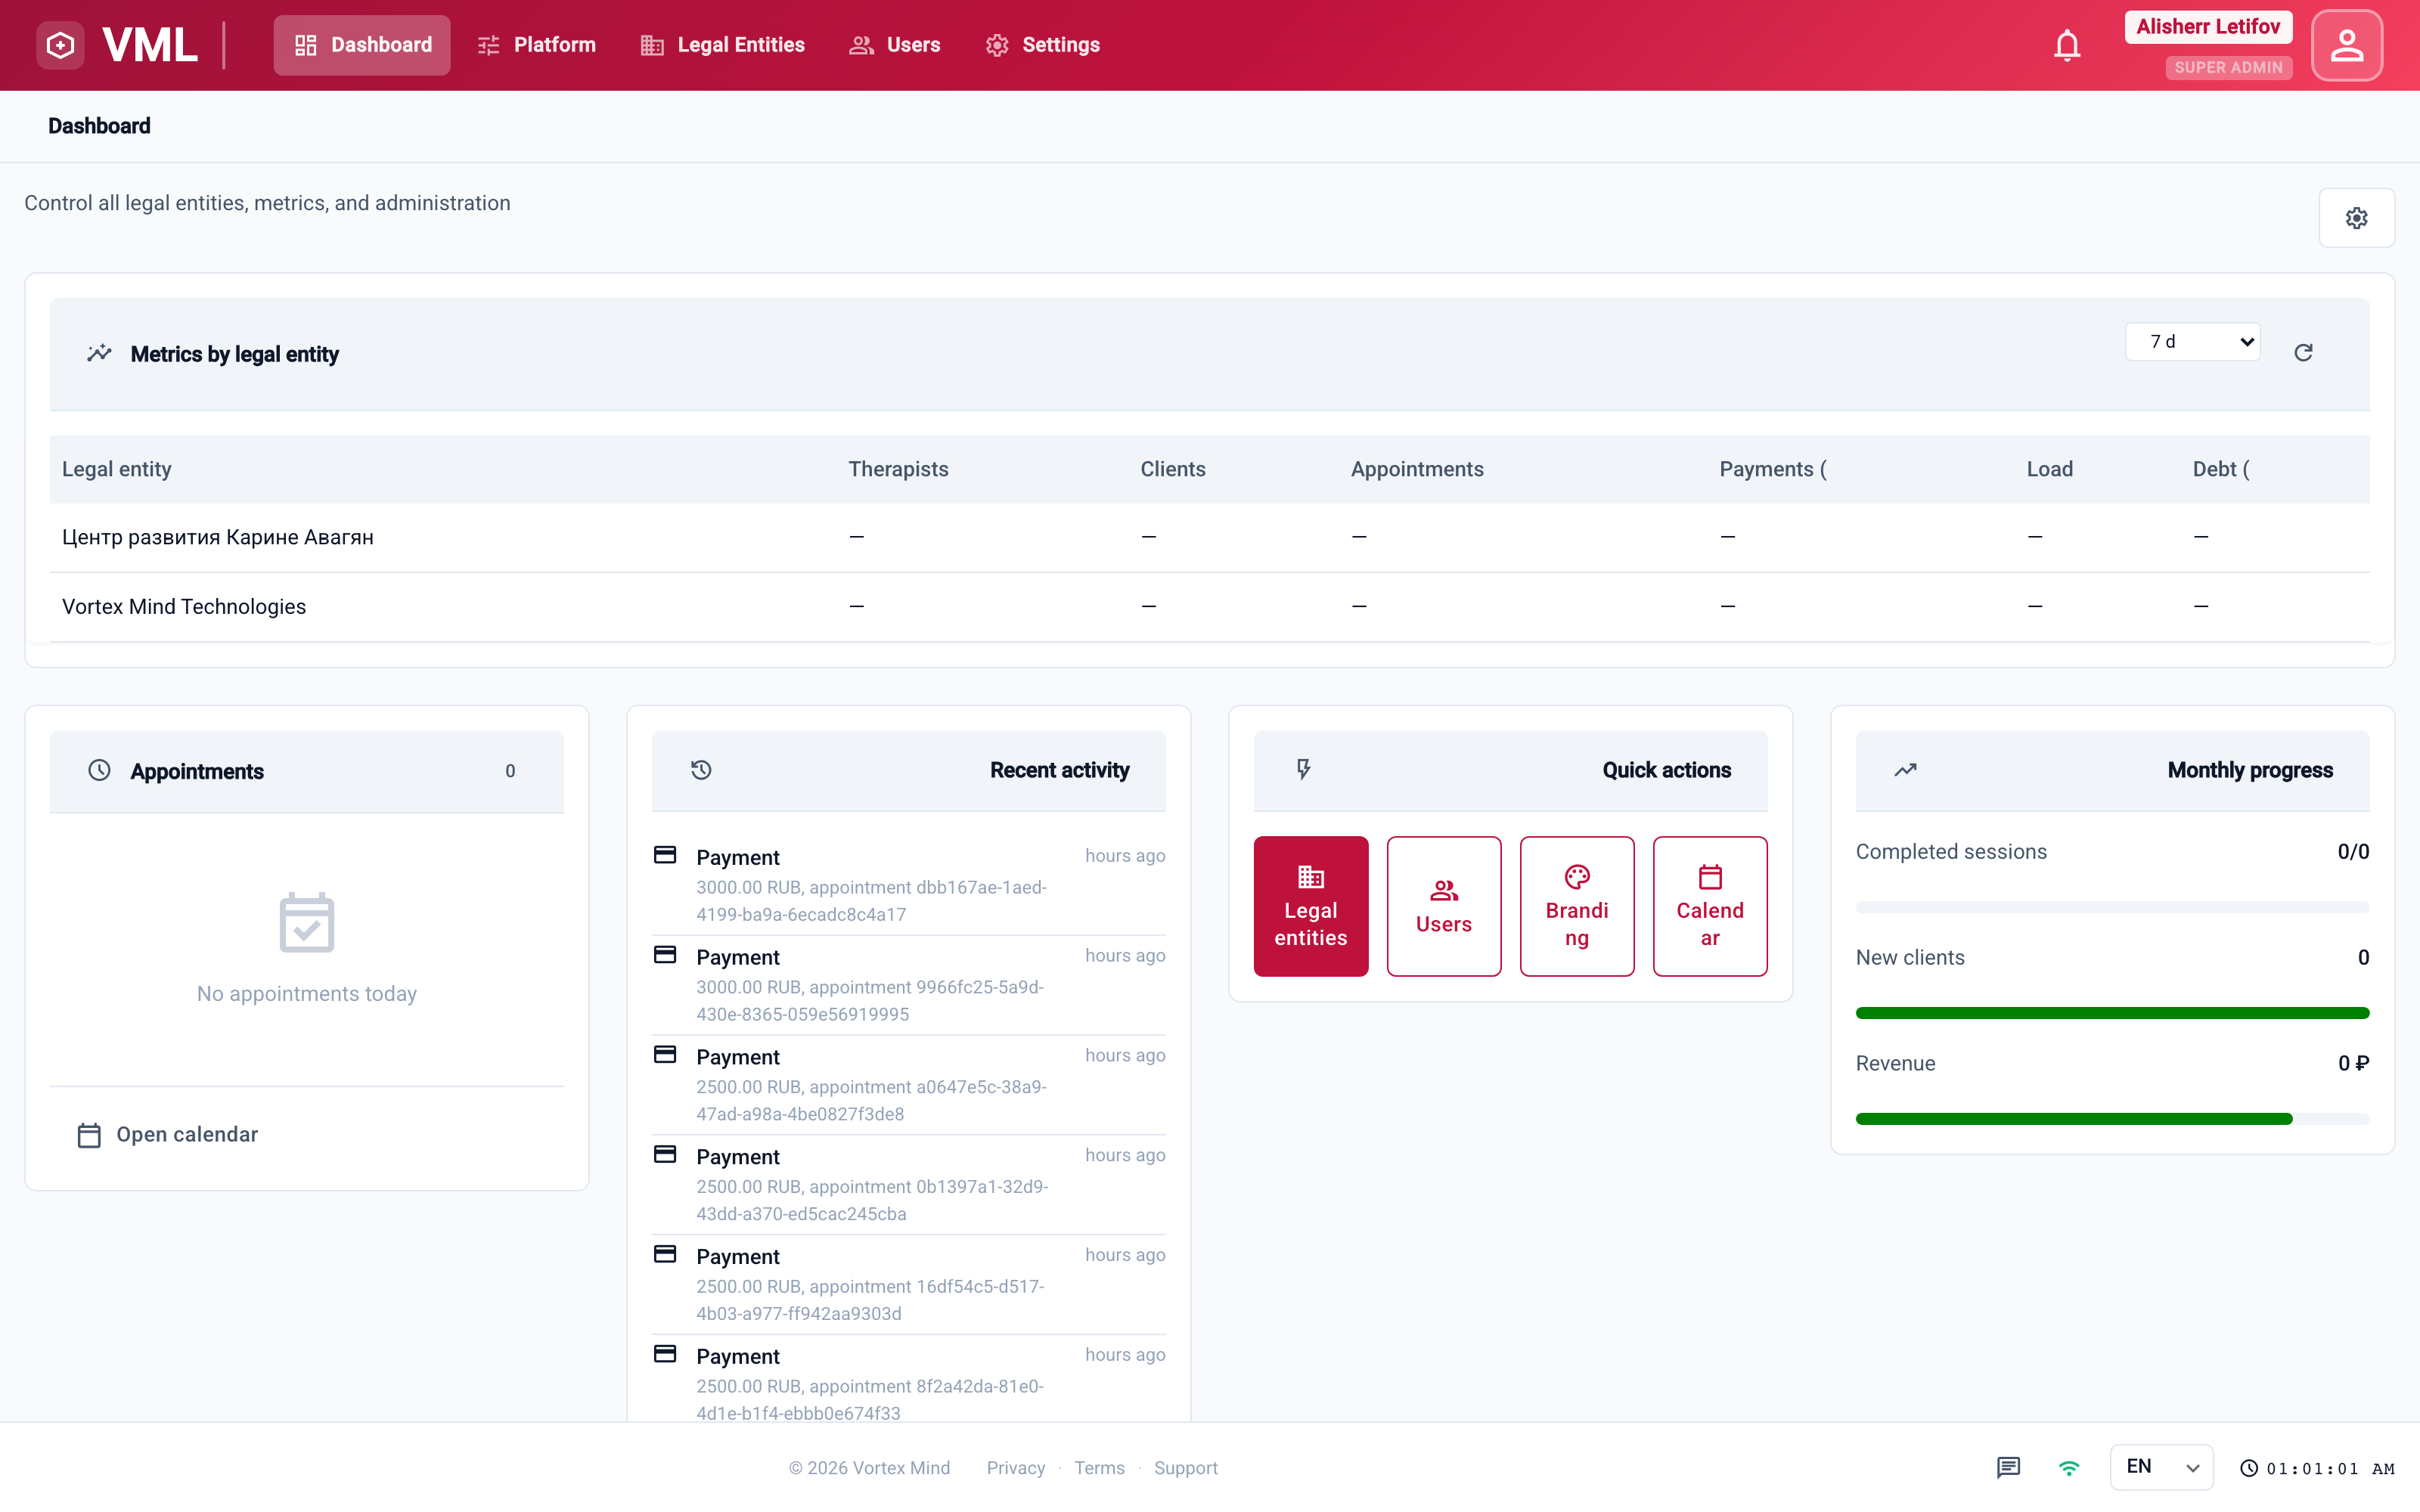2420x1512 pixels.
Task: Open dashboard settings gear button
Action: (2357, 218)
